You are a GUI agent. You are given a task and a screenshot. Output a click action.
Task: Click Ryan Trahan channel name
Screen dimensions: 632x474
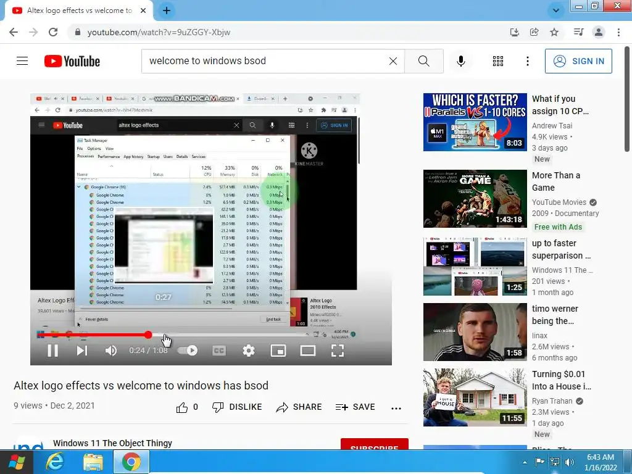pyautogui.click(x=552, y=401)
